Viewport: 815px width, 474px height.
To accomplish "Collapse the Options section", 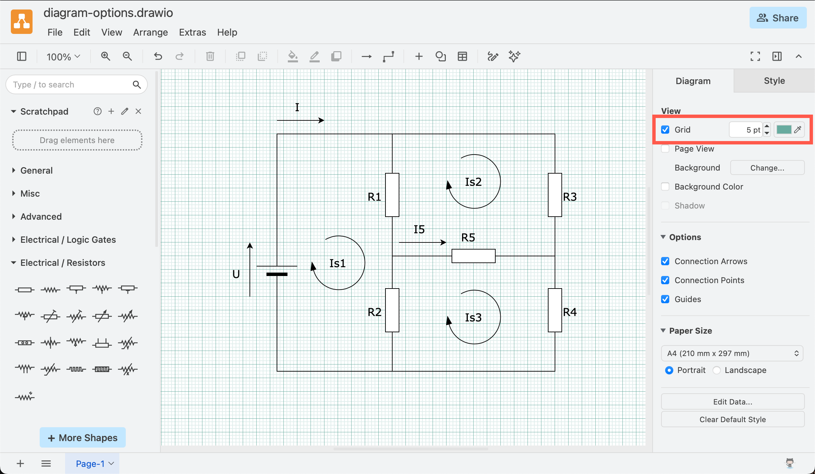I will (663, 237).
